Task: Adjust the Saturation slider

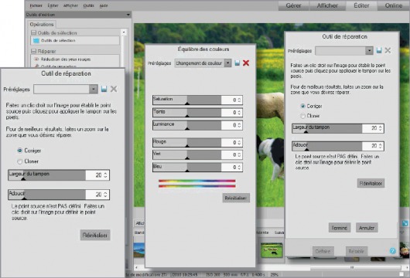Action: 187,100
